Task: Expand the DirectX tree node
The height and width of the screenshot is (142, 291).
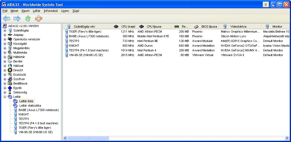Action: [5, 70]
